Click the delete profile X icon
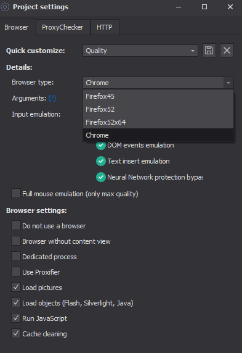This screenshot has width=242, height=353. pyautogui.click(x=227, y=51)
